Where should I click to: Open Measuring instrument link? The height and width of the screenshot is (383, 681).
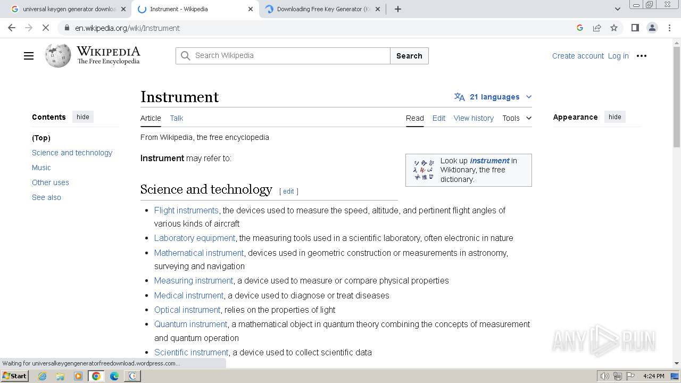tap(194, 280)
